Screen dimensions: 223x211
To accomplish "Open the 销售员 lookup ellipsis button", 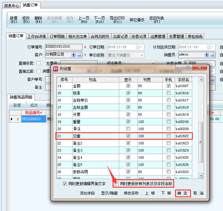I will pos(212,55).
